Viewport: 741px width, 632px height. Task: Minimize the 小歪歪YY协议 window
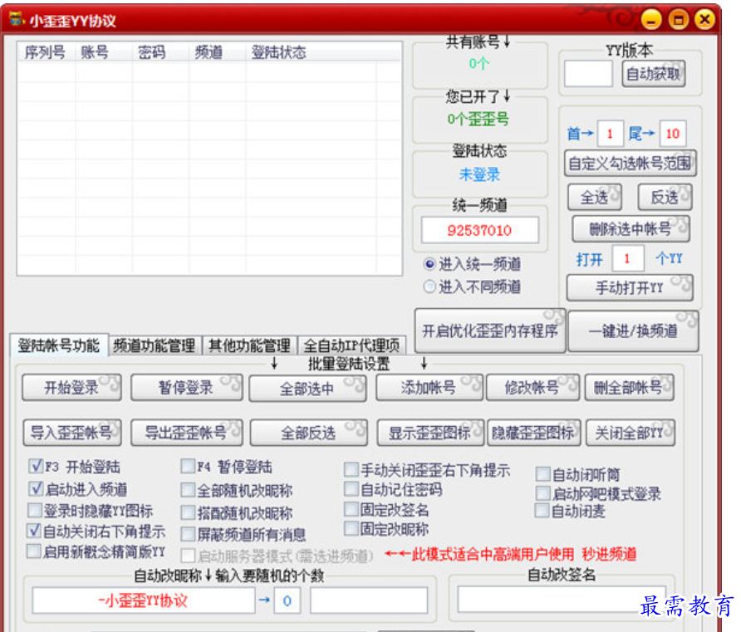pos(651,20)
